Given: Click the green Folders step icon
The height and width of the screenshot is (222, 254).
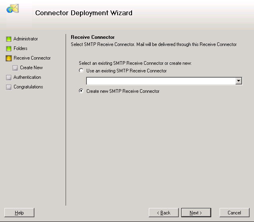Looking at the screenshot, I should (x=9, y=49).
